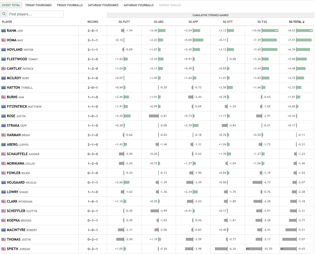Click the US flag beside Morikawa Collin
This screenshot has width=315, height=254.
click(3, 163)
